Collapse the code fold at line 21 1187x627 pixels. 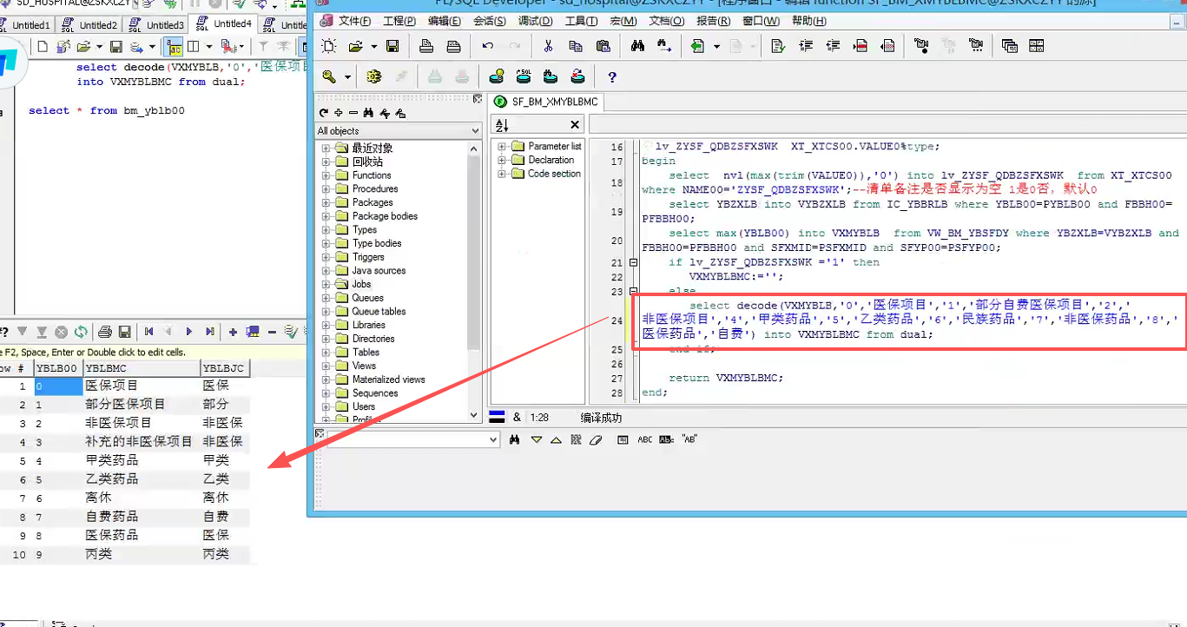[633, 262]
